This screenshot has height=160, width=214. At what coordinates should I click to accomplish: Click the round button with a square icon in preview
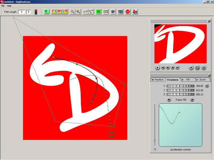[x=204, y=67]
